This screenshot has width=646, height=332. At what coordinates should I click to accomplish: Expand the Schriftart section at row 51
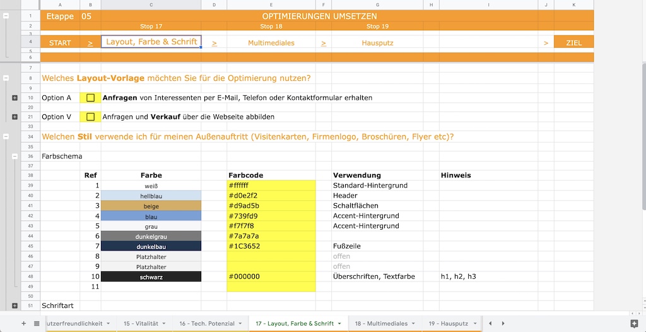click(x=15, y=305)
